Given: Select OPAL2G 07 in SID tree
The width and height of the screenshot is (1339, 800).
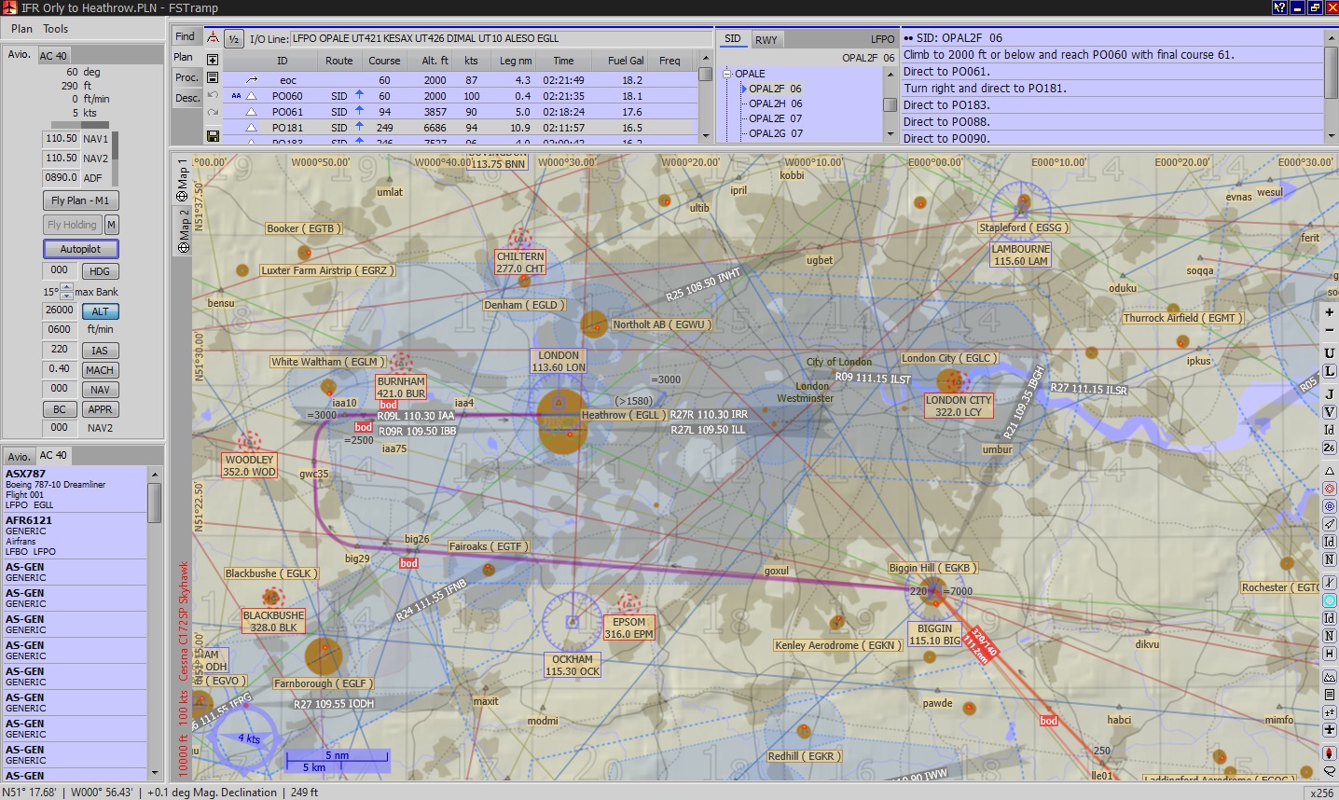Looking at the screenshot, I should pyautogui.click(x=775, y=133).
